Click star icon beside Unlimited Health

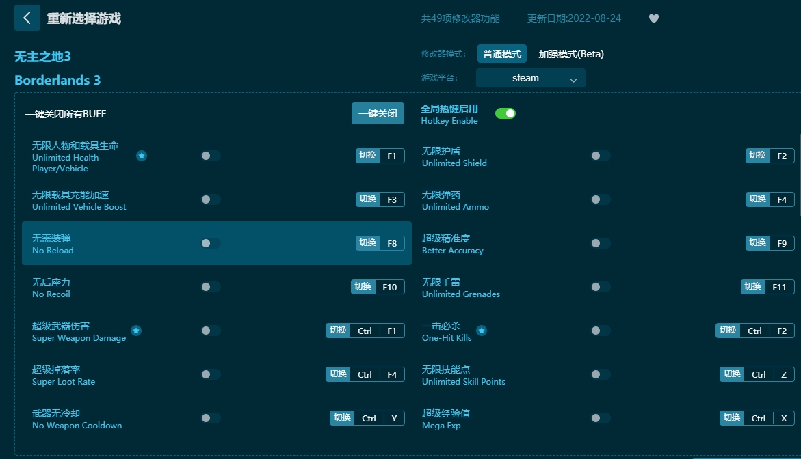[142, 156]
